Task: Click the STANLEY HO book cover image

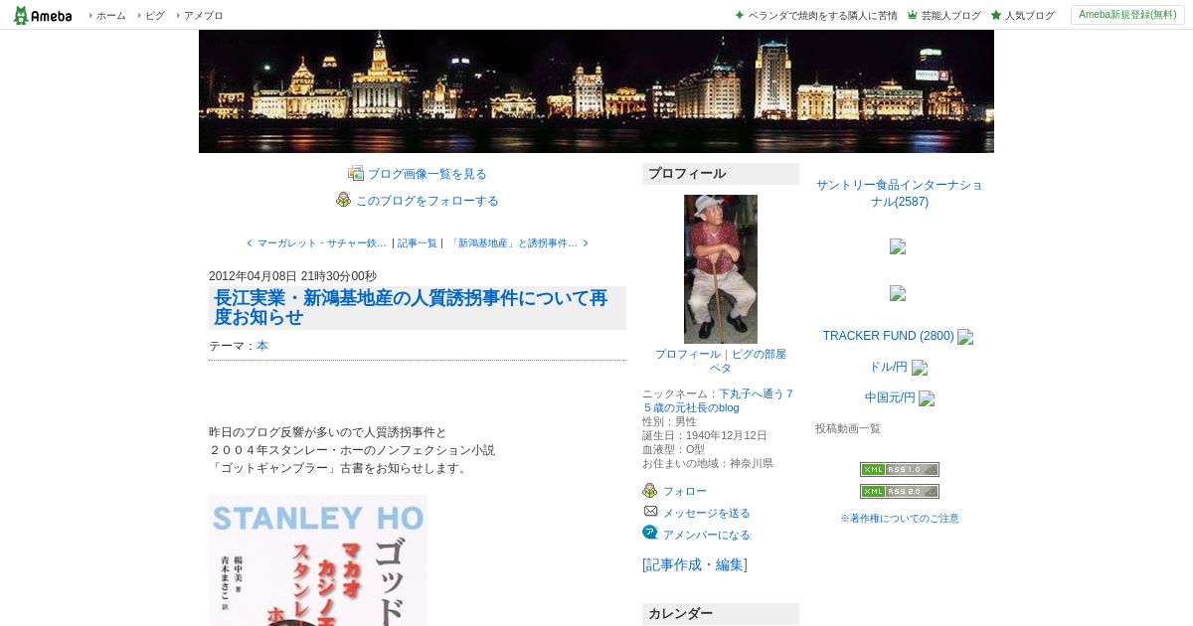Action: coord(318,560)
